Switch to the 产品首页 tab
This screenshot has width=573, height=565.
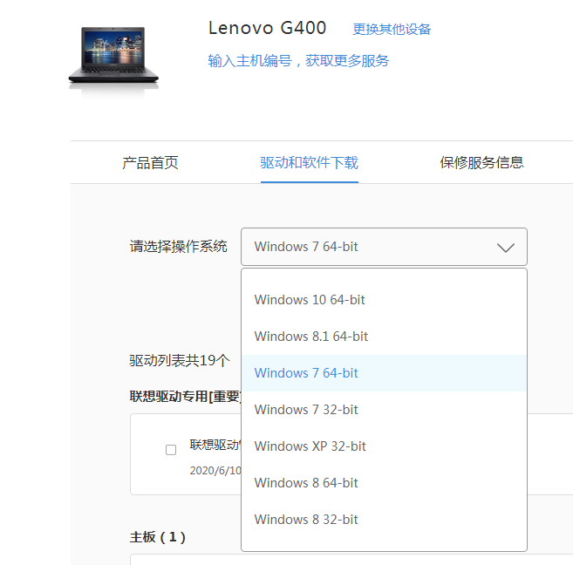point(150,163)
